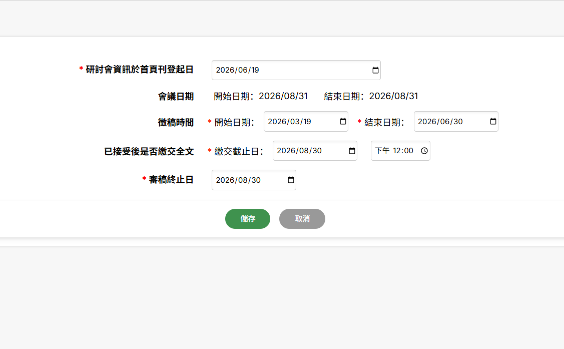The image size is (564, 349).
Task: Click the 會議日期 結束日期 value 2026/08/31
Action: pyautogui.click(x=393, y=96)
